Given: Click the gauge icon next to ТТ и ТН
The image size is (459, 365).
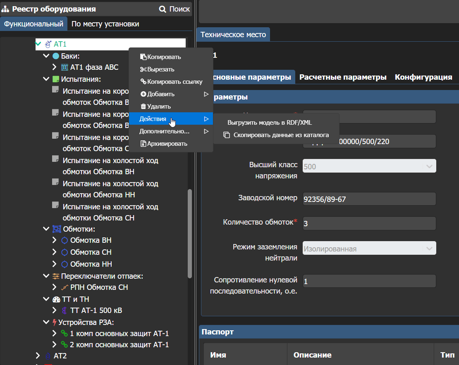Looking at the screenshot, I should pos(56,299).
